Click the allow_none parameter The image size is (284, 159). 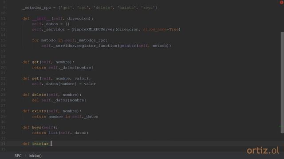tap(155, 29)
